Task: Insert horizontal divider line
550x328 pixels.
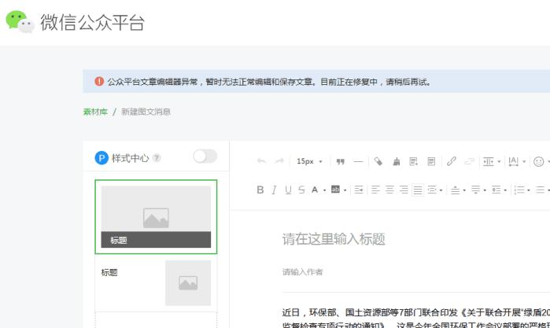Action: (x=358, y=161)
